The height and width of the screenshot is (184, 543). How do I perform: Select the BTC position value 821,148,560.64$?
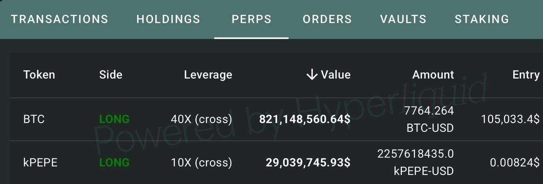305,120
